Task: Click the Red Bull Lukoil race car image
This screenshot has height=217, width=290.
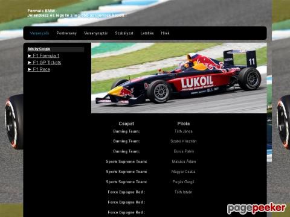Action: (x=179, y=78)
